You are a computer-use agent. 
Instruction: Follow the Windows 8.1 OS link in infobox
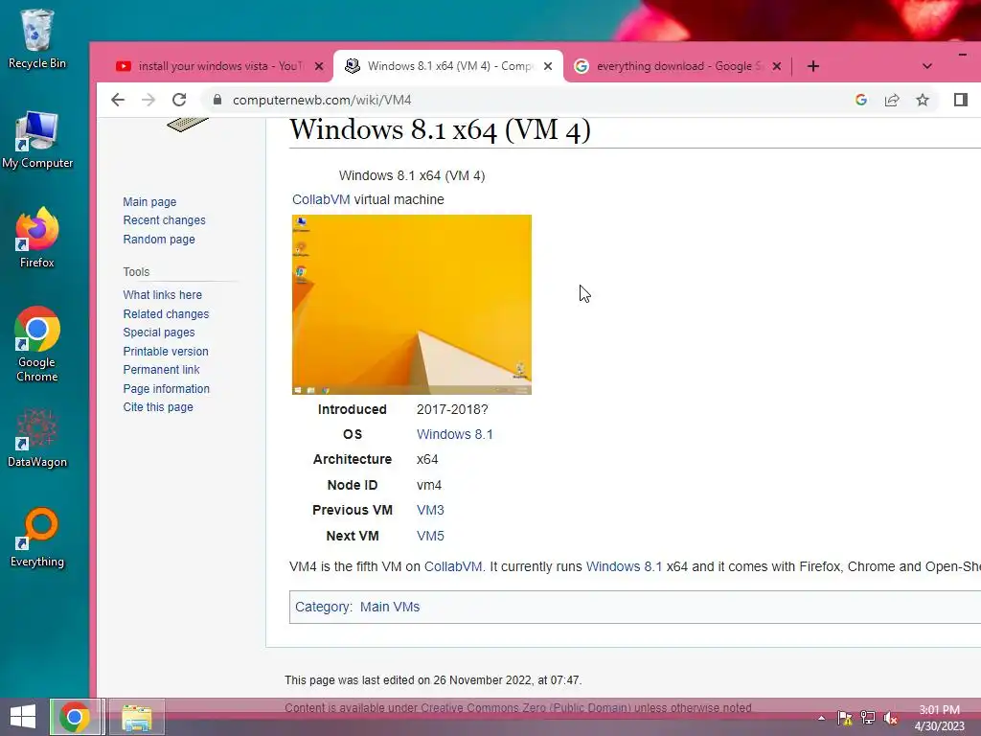(454, 434)
